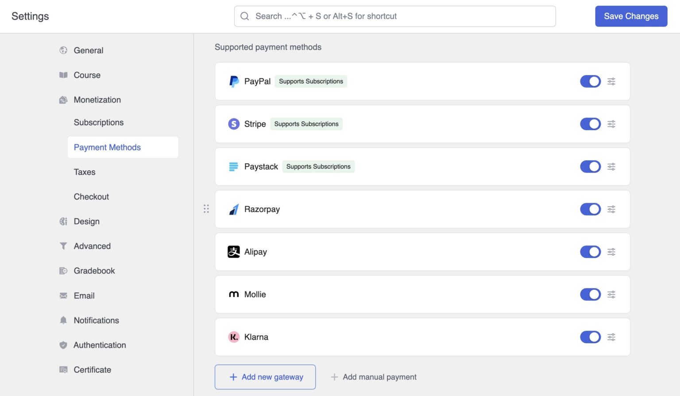Click the Razorpay logo
The height and width of the screenshot is (396, 680).
pos(233,209)
